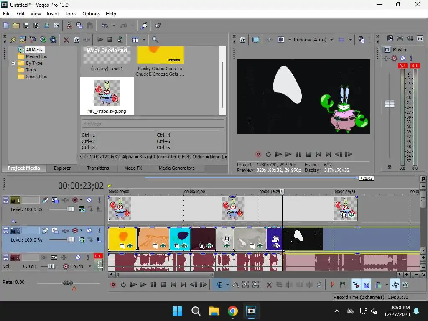Mute video track 2

point(89,231)
